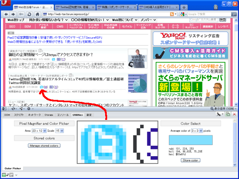Click the light blue selected color swatch
The image size is (239, 179).
(190, 140)
